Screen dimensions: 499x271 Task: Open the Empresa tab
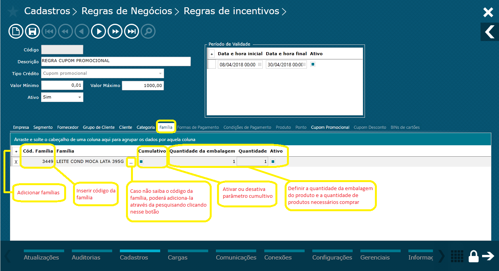tap(21, 127)
